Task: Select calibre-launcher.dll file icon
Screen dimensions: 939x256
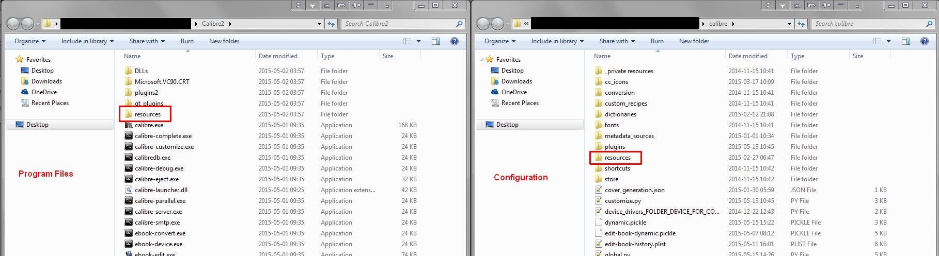Action: click(129, 190)
